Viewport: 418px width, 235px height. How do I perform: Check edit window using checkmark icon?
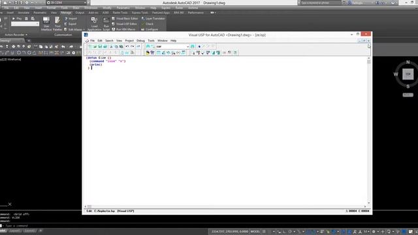tap(203, 53)
